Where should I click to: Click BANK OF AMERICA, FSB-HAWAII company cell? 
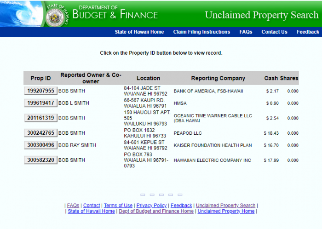[x=208, y=91]
